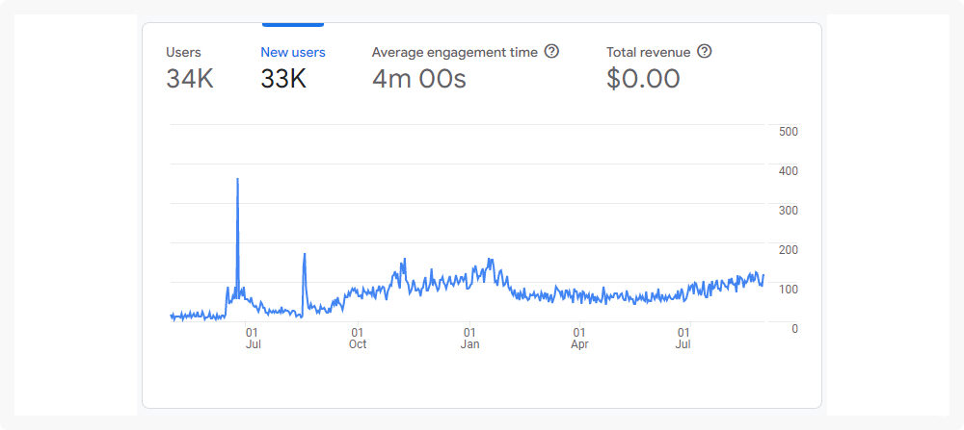Click the 0 y-axis label
This screenshot has width=964, height=430.
pyautogui.click(x=793, y=329)
